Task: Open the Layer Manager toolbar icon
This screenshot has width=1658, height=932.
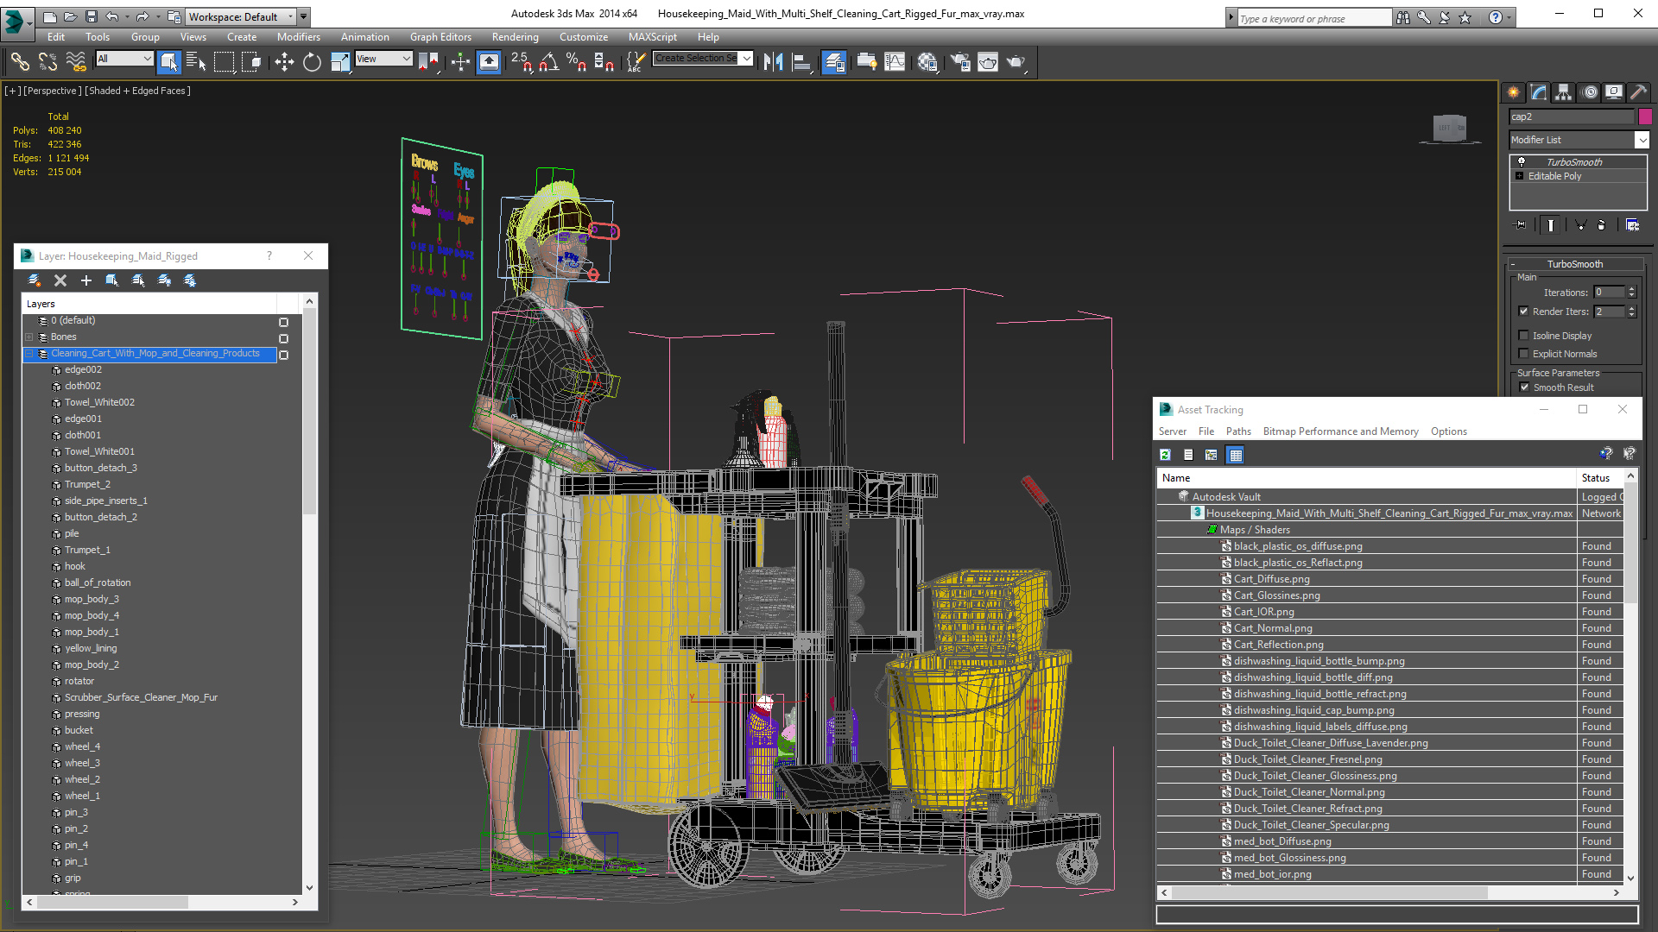Action: point(833,61)
